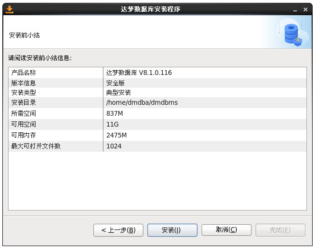The width and height of the screenshot is (315, 248).
Task: Click the 安装前小结 page heading
Action: click(x=24, y=35)
